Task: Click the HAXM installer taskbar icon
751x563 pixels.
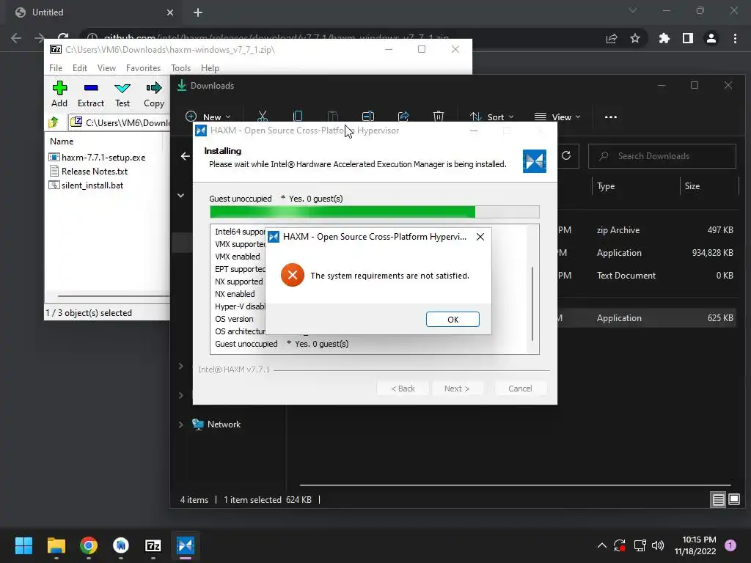Action: tap(186, 545)
